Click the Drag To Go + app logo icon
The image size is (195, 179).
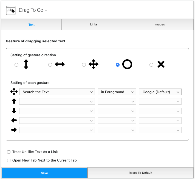pos(11,10)
